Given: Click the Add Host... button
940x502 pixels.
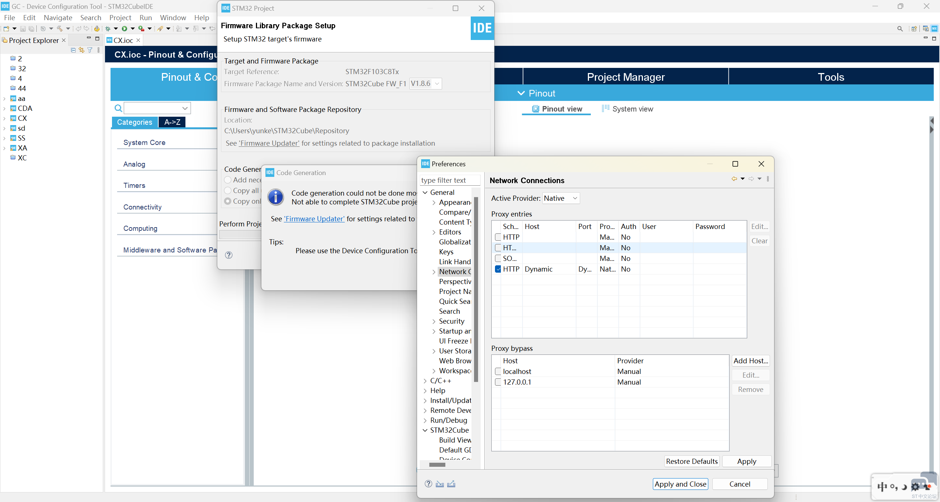Looking at the screenshot, I should pyautogui.click(x=751, y=361).
